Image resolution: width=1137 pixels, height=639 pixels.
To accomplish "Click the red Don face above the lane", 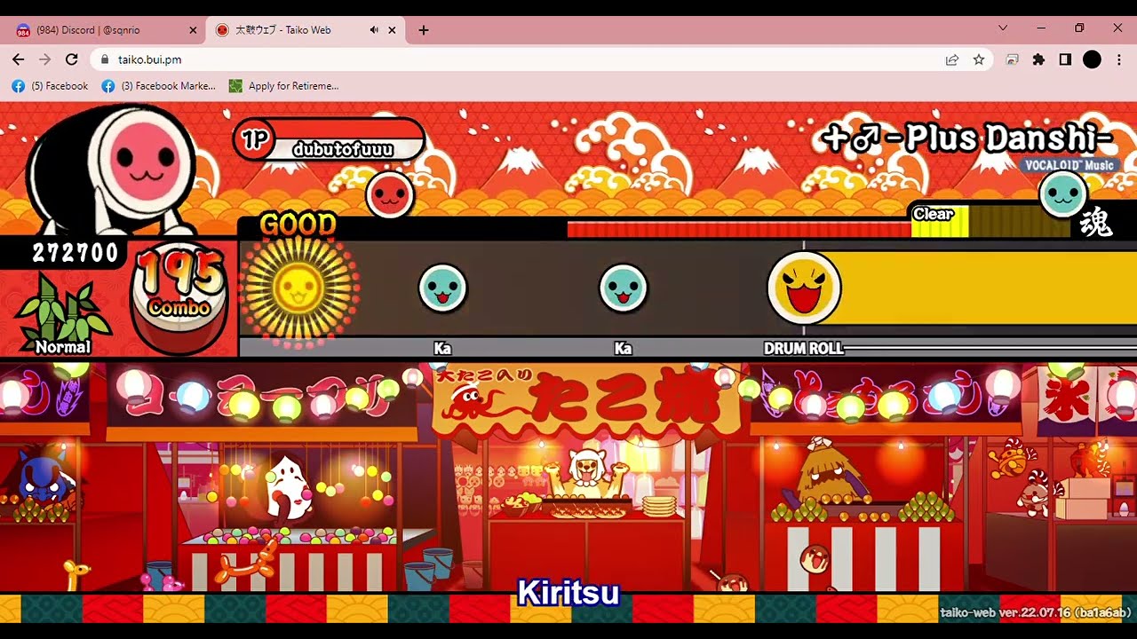I will tap(389, 194).
